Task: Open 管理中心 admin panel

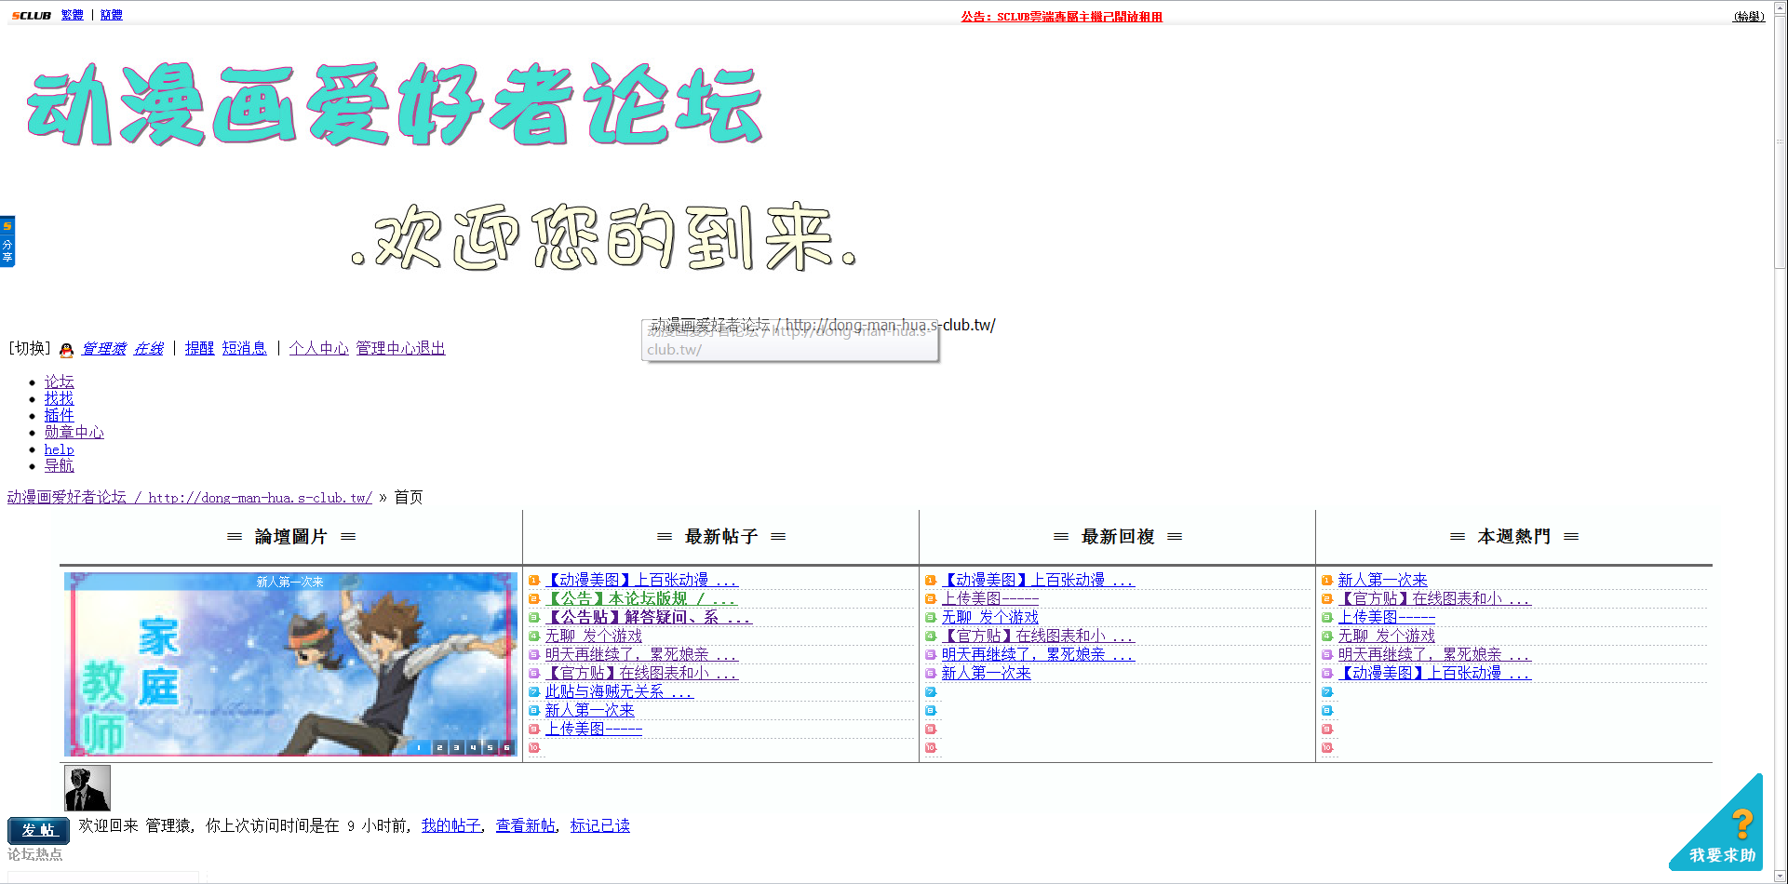Action: [x=385, y=348]
